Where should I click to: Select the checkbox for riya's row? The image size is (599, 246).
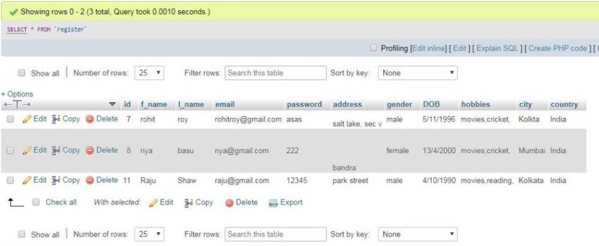point(11,151)
